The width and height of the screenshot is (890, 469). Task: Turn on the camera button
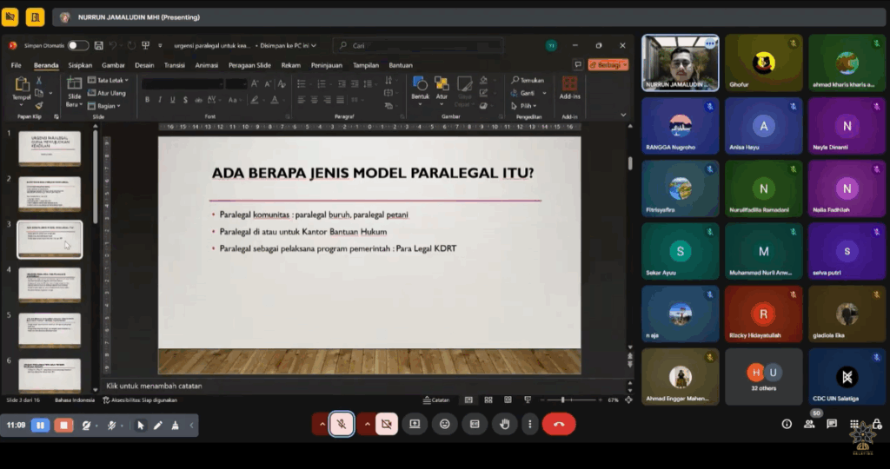tap(387, 425)
